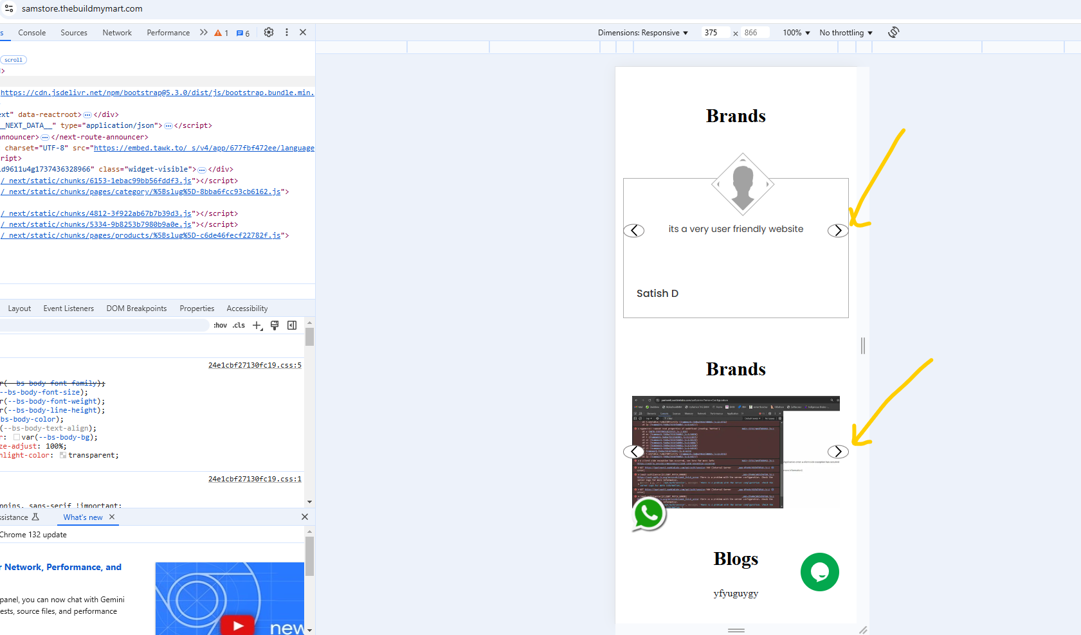The width and height of the screenshot is (1081, 635).
Task: Open the chunks/6153 script link
Action: [96, 181]
